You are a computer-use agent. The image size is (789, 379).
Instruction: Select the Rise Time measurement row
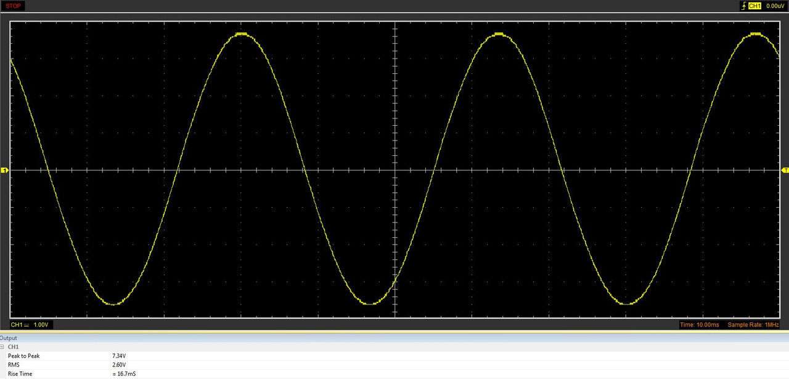coord(394,374)
